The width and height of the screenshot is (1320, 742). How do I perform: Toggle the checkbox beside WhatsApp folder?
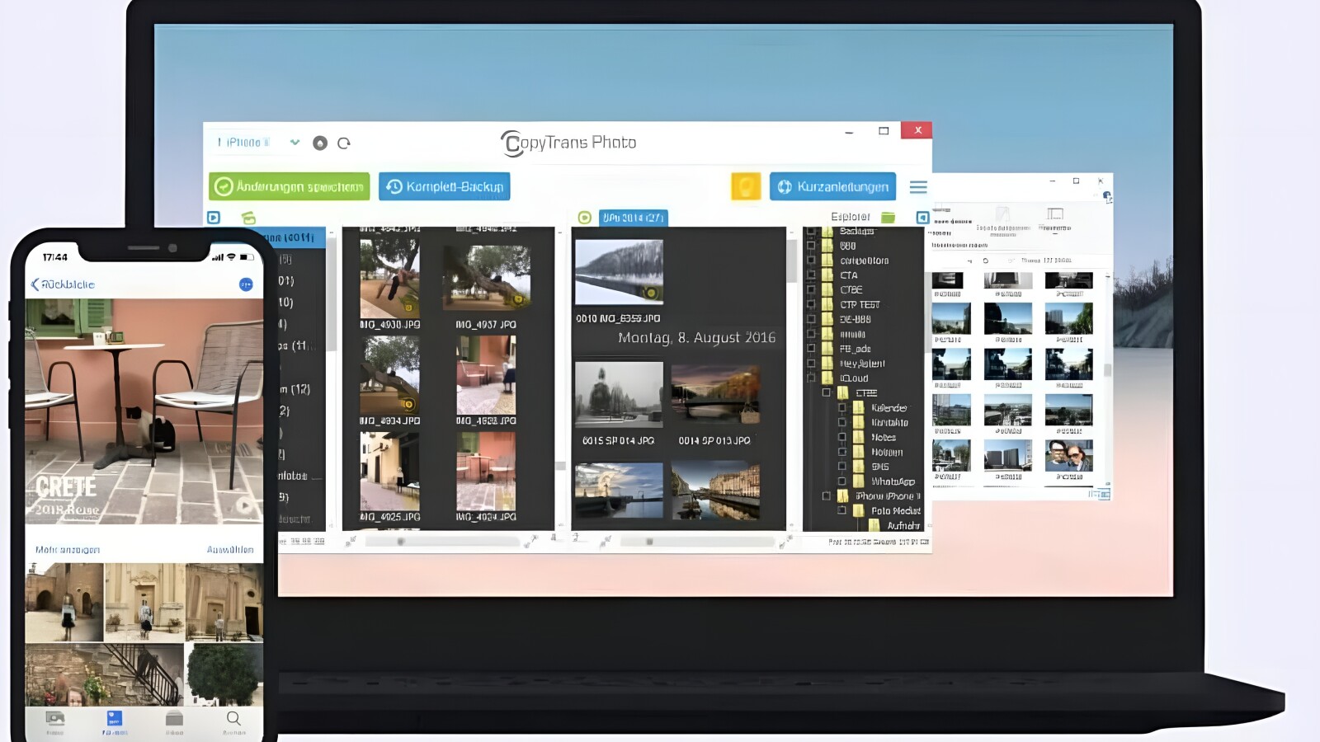coord(842,481)
